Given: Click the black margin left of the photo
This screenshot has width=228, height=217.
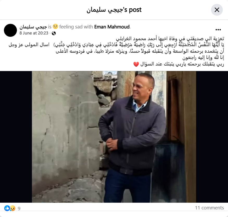Looking at the screenshot, I should (16, 137).
